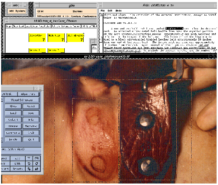Click the highlighted word in autopsy text
The width and height of the screenshot is (218, 185).
(x=174, y=29)
